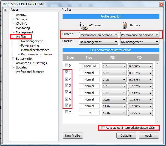
Task: Click the double-chevron collapse pages icon
Action: 5,10
